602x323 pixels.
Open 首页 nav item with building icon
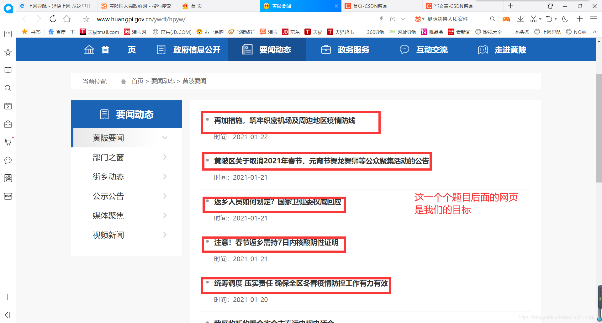coord(110,50)
